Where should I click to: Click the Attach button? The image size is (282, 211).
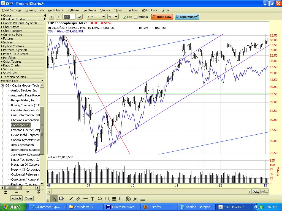click(16, 198)
